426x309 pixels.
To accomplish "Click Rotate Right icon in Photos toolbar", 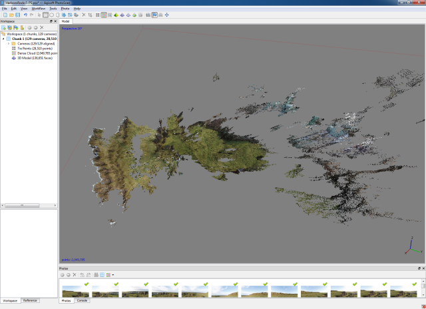I will click(89, 275).
